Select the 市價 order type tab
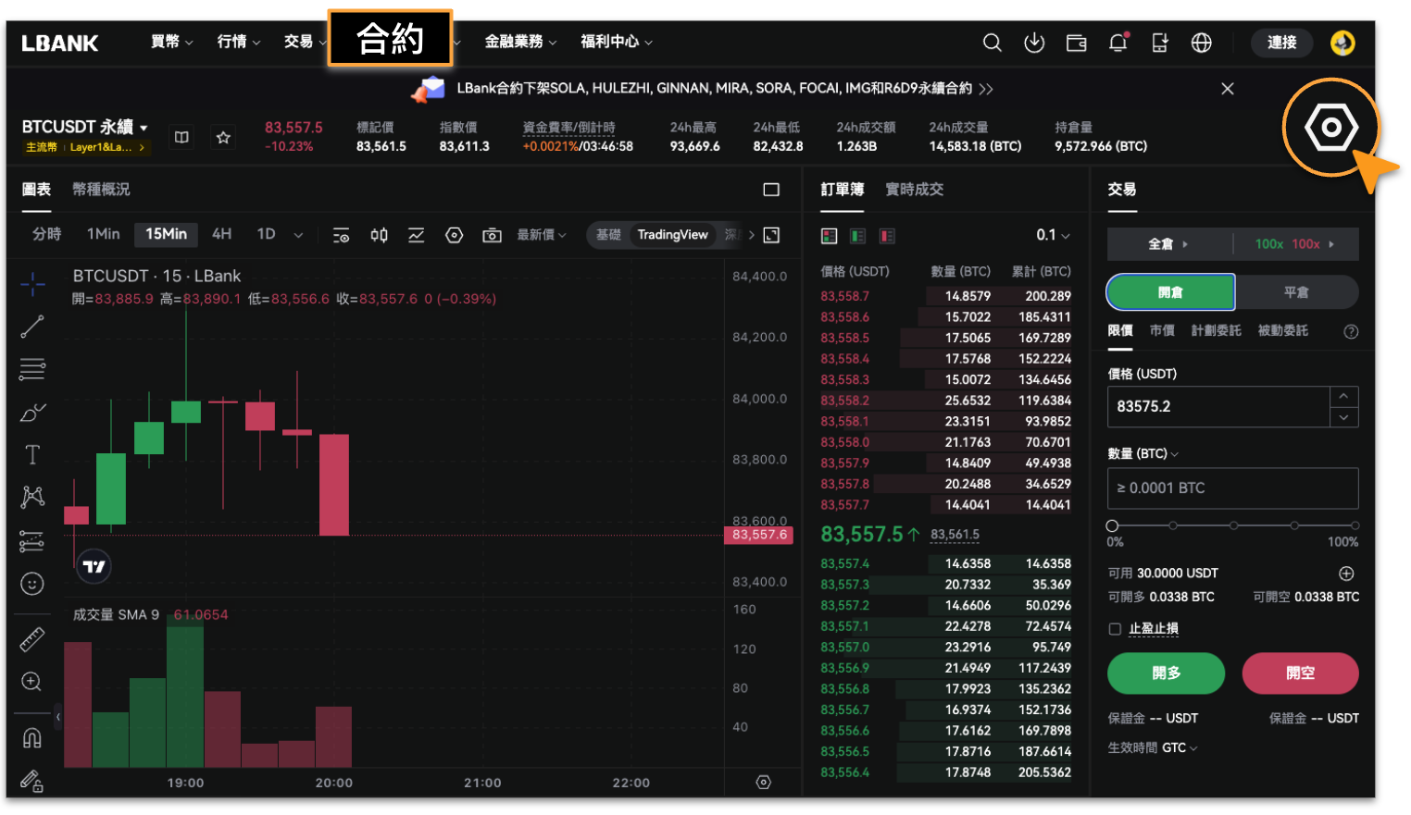Viewport: 1411px width, 815px height. click(x=1162, y=331)
